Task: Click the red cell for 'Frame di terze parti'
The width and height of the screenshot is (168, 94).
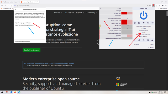Action: click(x=124, y=23)
